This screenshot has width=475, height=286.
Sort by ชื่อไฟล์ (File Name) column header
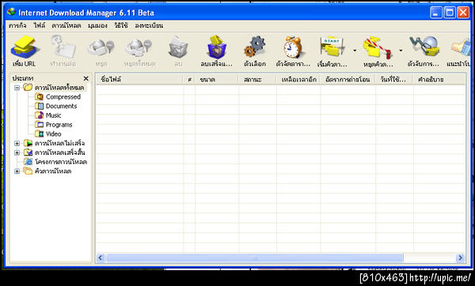tap(139, 79)
